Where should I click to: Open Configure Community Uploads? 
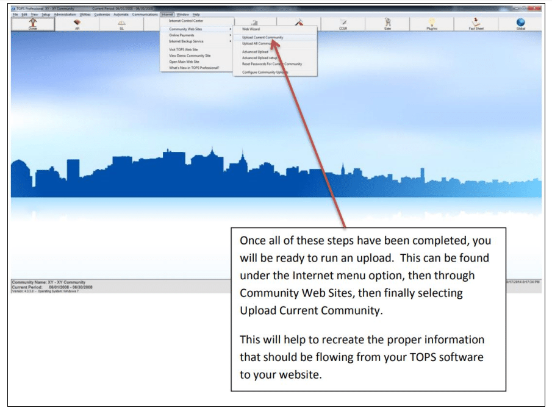coord(275,72)
